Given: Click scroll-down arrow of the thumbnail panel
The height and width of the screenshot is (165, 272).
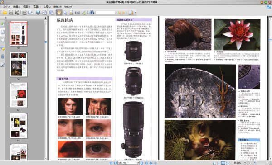Looking at the screenshot, I should [46, 159].
